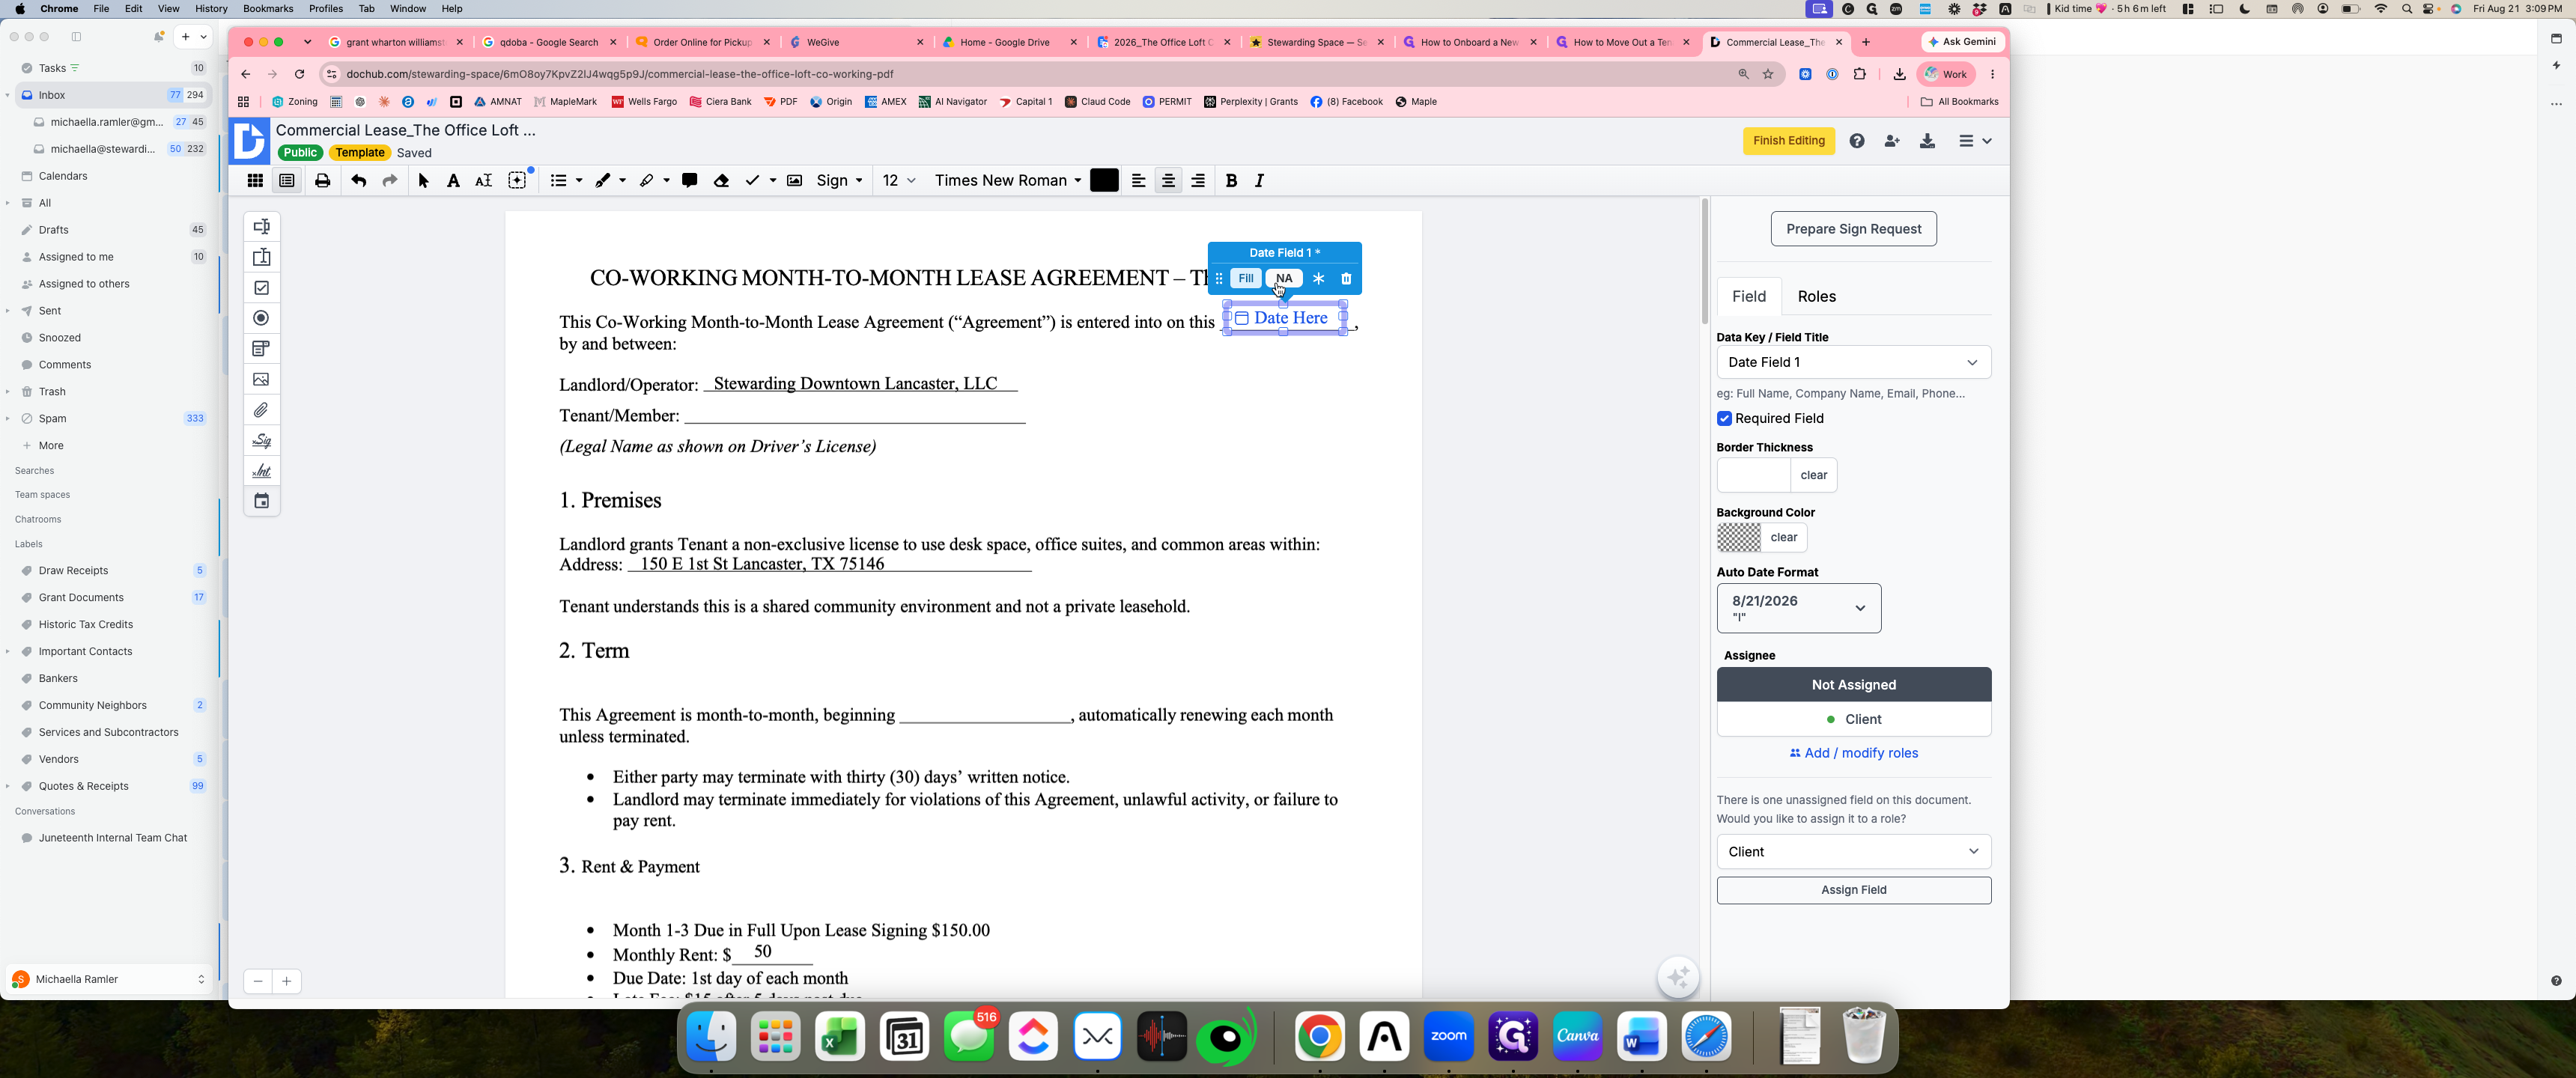Add a date field from the palette
This screenshot has height=1078, width=2576.
pos(261,501)
